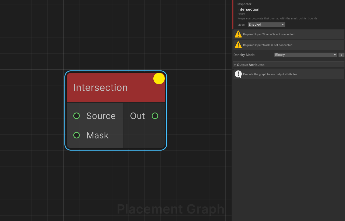The width and height of the screenshot is (345, 221).
Task: Click 'Required input 'Source' is not connected' text
Action: 269,34
